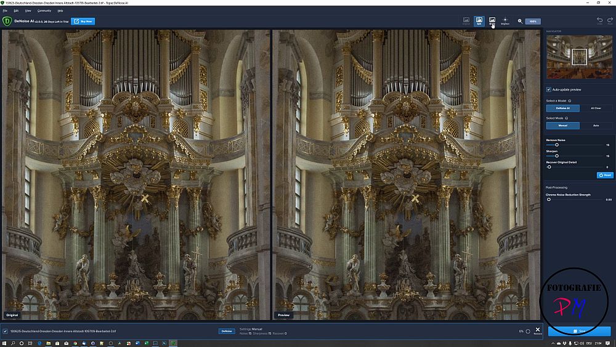This screenshot has width=616, height=347.
Task: Click the Redo arrow
Action: pos(610,20)
